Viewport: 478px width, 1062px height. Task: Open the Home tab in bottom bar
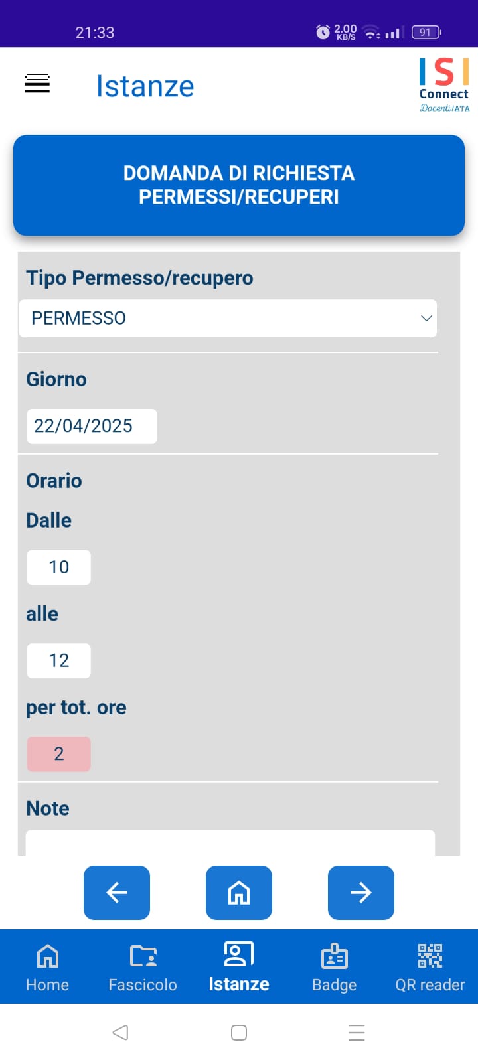(x=47, y=968)
